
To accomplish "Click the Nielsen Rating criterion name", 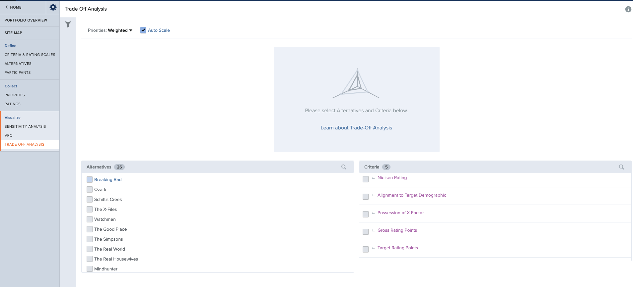I will 392,178.
